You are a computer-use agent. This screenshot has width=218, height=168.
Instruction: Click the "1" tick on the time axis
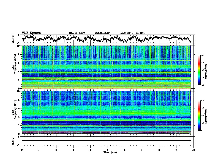coord(39,150)
